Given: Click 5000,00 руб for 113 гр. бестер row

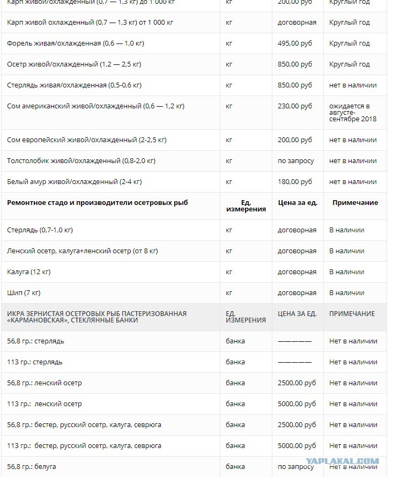Looking at the screenshot, I should tap(296, 446).
